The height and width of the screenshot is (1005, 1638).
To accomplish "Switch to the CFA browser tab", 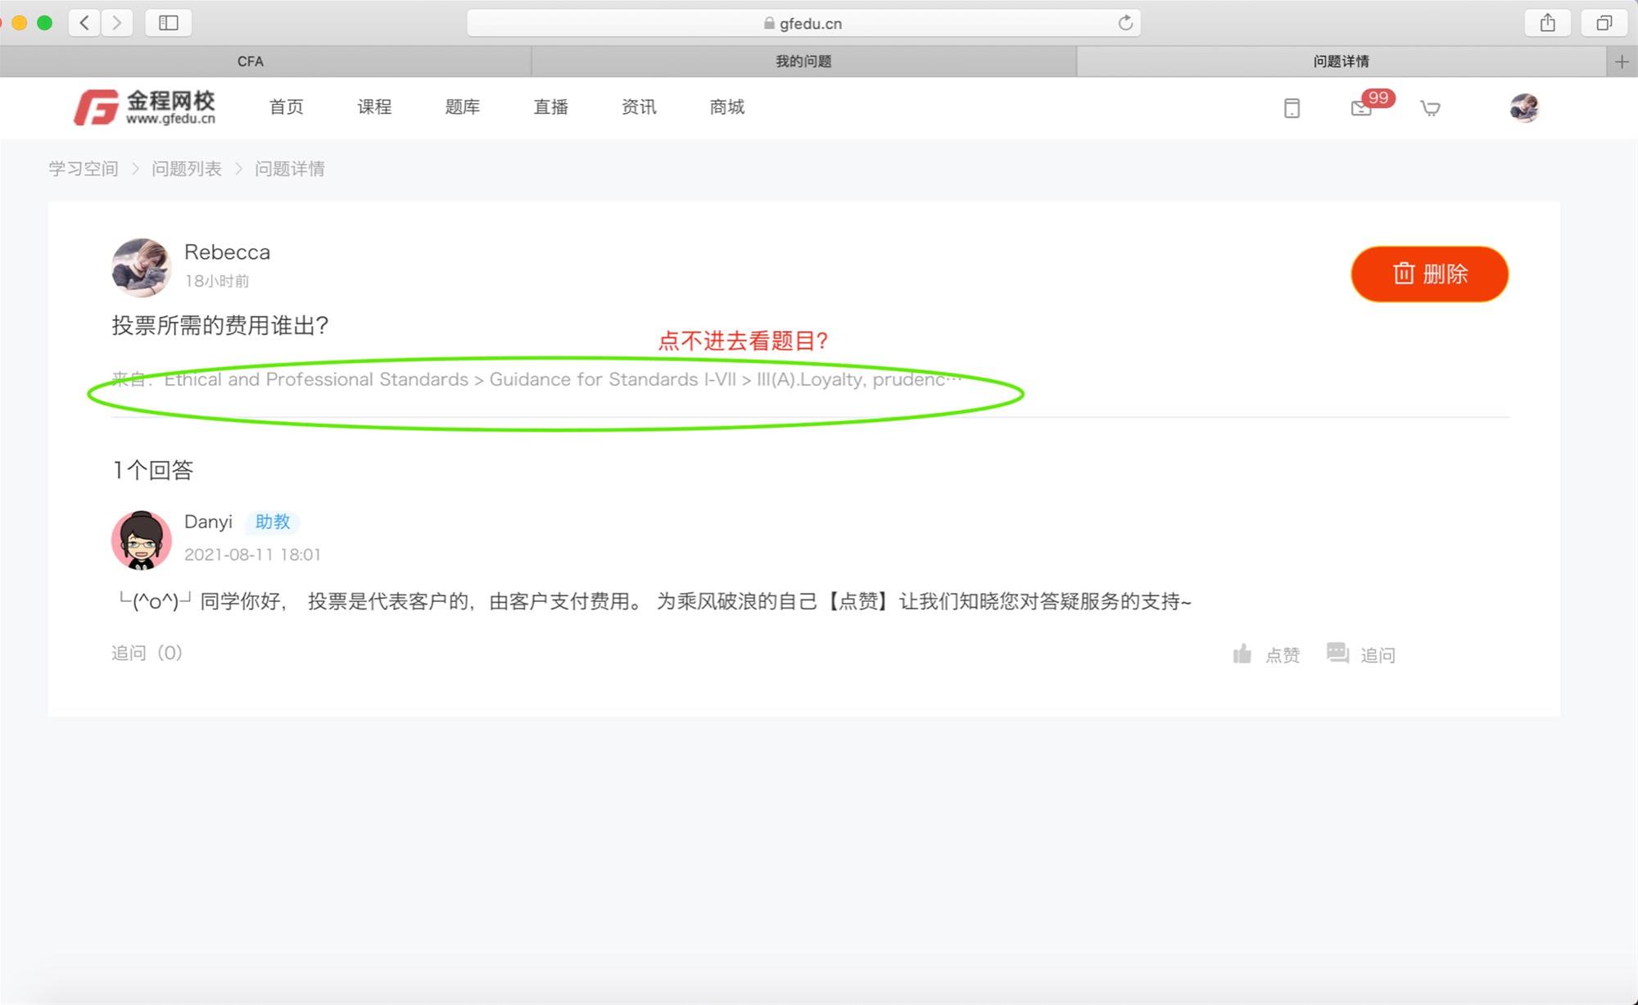I will click(250, 61).
